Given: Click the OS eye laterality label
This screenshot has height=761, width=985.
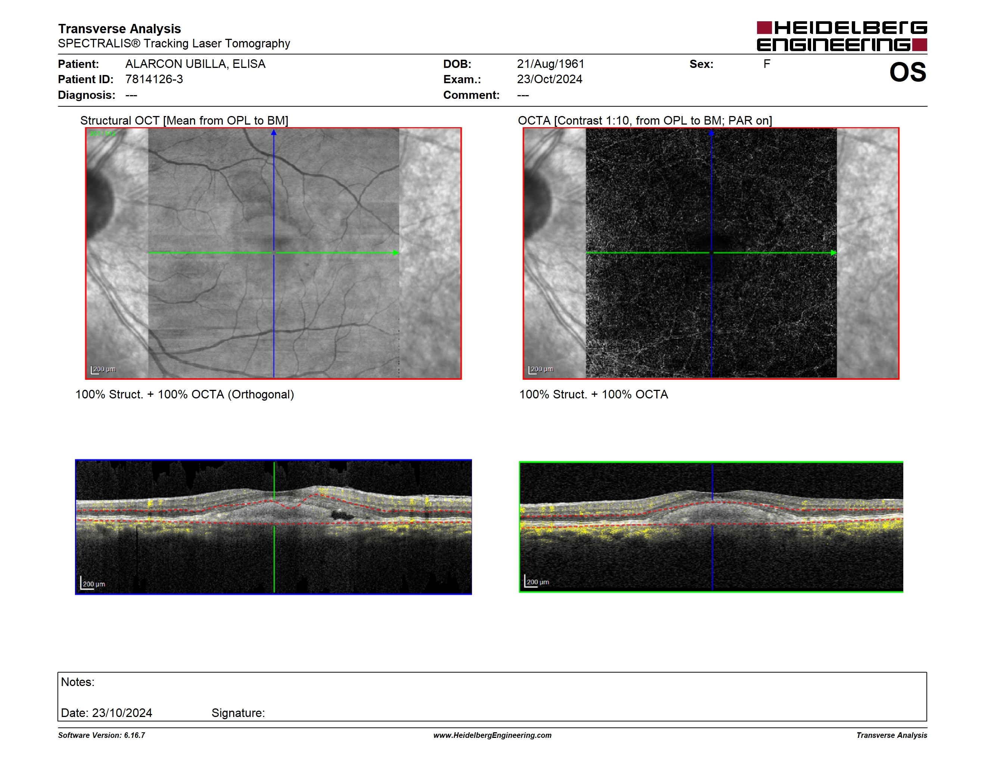Looking at the screenshot, I should coord(907,72).
